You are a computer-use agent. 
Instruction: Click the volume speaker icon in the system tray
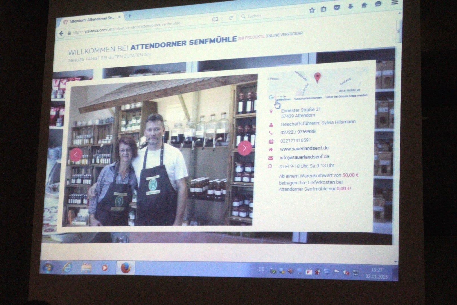point(290,271)
